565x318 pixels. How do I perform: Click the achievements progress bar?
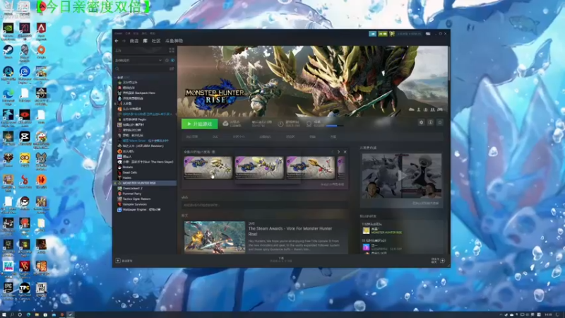tap(335, 126)
